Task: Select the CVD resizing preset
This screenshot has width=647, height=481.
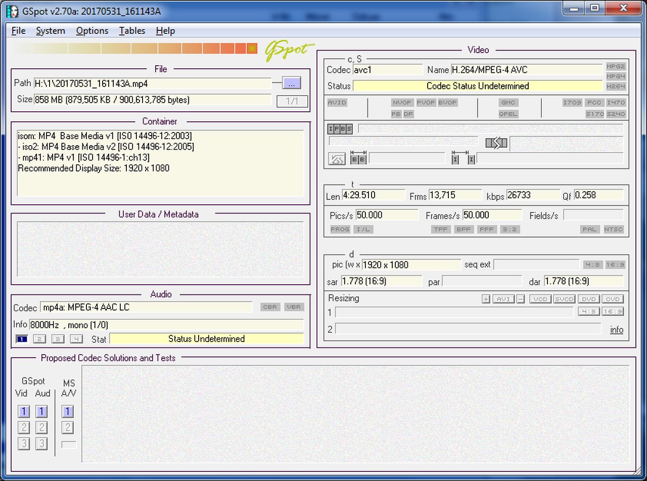Action: point(613,299)
